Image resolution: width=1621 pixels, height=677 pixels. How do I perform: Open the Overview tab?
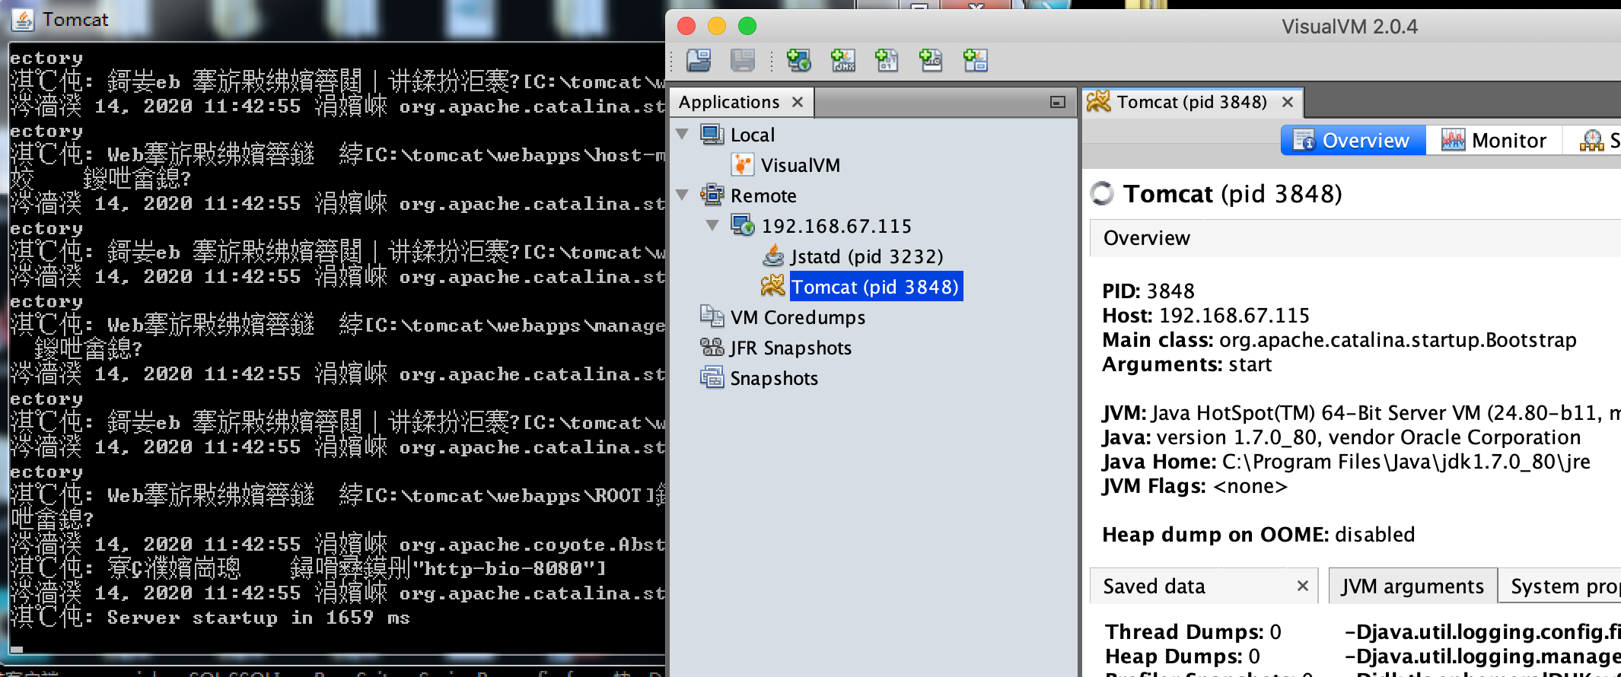(x=1353, y=141)
